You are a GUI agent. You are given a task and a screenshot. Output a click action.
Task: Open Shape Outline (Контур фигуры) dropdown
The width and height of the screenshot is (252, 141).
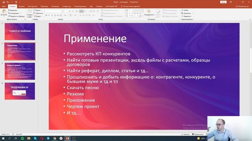click(170, 13)
